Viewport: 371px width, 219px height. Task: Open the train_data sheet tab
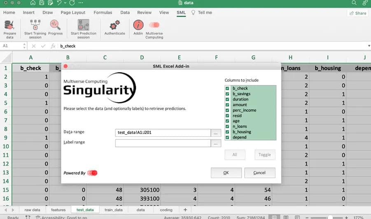114,210
